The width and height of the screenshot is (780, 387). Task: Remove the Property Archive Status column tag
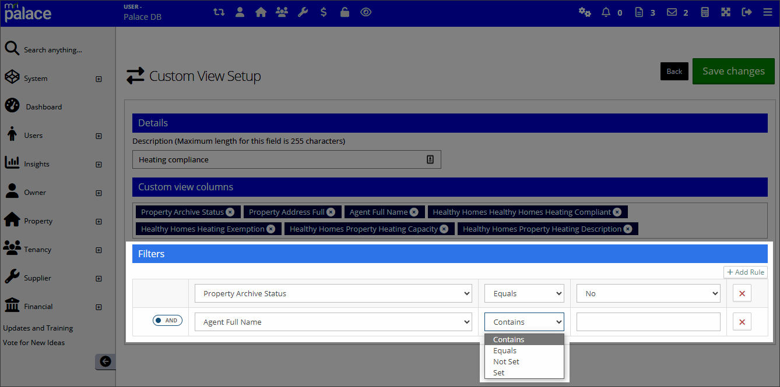pos(230,212)
